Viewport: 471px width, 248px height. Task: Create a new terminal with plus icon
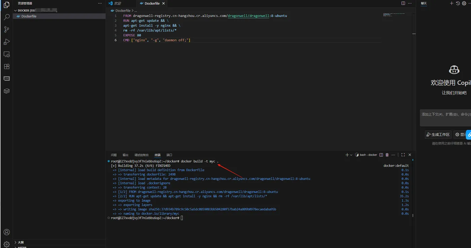[347, 155]
